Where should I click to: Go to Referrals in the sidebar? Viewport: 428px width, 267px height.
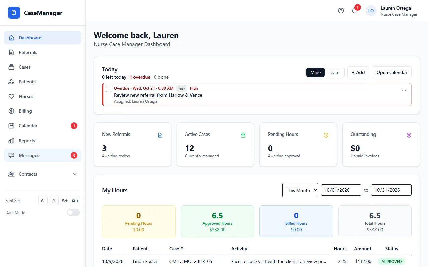click(x=42, y=52)
